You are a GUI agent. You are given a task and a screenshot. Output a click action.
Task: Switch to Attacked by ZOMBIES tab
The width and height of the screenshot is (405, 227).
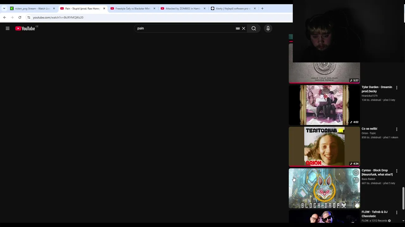tap(183, 9)
